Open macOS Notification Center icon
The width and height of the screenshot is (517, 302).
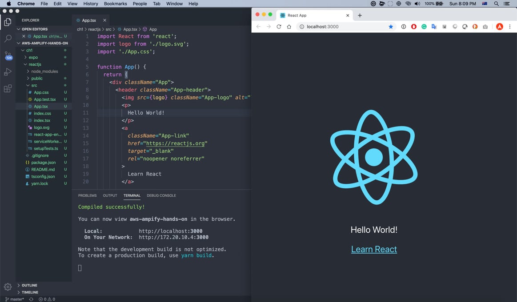[507, 4]
